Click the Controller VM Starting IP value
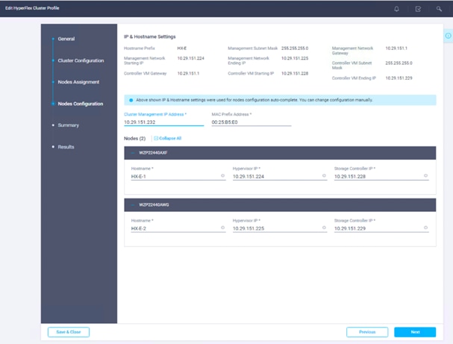453x344 pixels. (295, 73)
